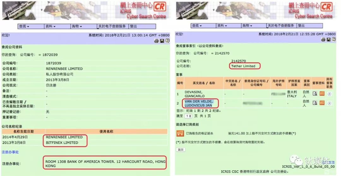Click 查阅公司资料 page heading in left window
Image resolution: width=341 pixels, height=176 pixels.
tap(12, 47)
